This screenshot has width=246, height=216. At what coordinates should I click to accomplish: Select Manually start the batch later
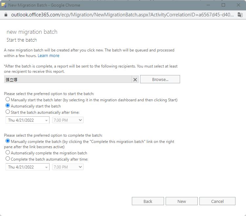[8, 99]
